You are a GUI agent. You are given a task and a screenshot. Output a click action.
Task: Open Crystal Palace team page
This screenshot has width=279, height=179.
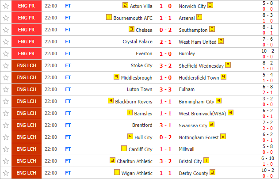138,42
